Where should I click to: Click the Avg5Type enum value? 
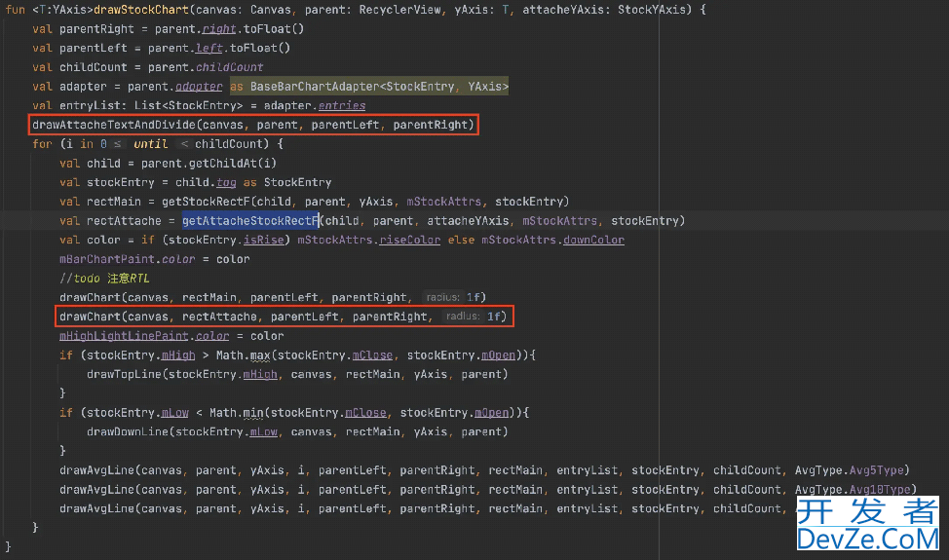(876, 470)
